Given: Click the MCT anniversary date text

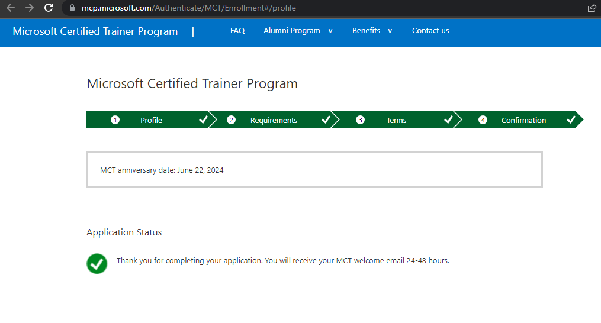Looking at the screenshot, I should (x=162, y=170).
